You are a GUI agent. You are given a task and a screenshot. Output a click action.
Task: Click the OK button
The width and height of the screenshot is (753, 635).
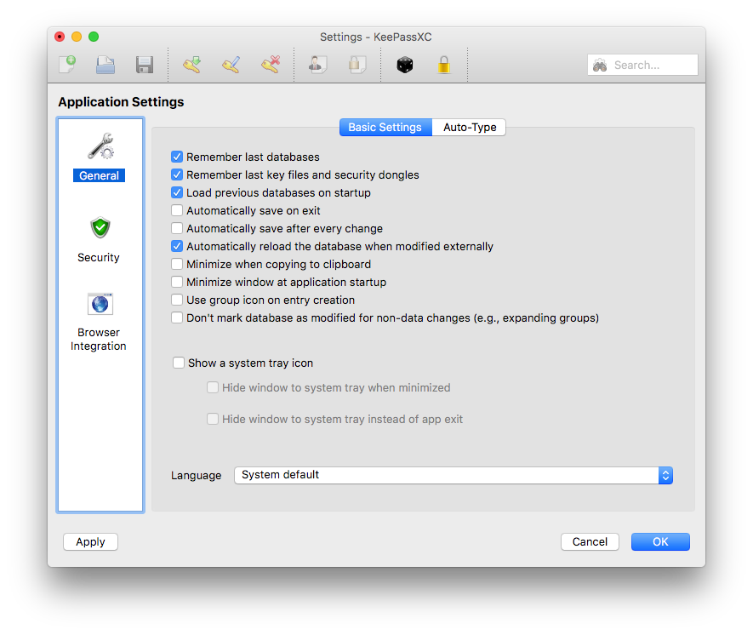660,542
